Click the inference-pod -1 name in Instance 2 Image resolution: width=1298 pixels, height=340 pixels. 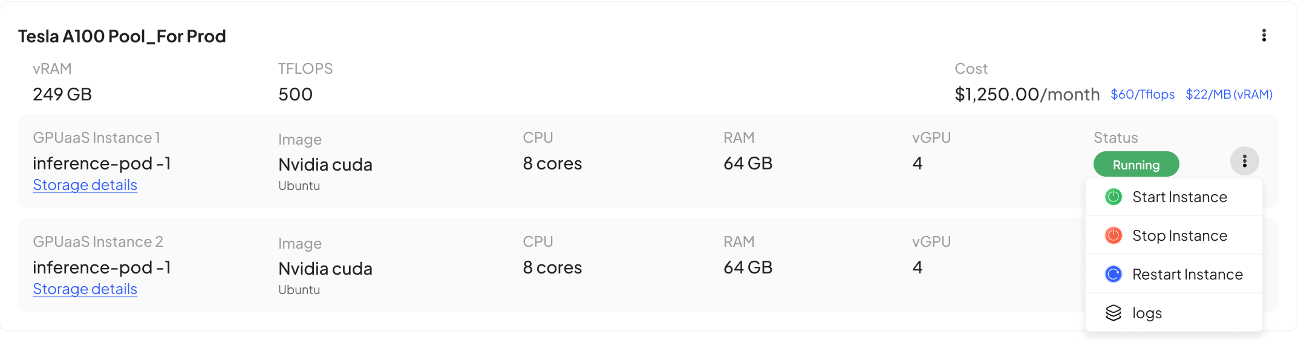[x=102, y=267]
